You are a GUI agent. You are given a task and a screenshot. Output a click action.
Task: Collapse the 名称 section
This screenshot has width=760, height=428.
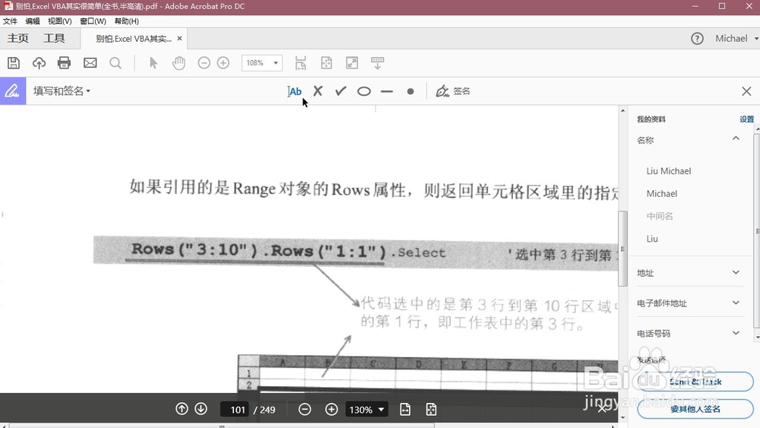(x=736, y=138)
